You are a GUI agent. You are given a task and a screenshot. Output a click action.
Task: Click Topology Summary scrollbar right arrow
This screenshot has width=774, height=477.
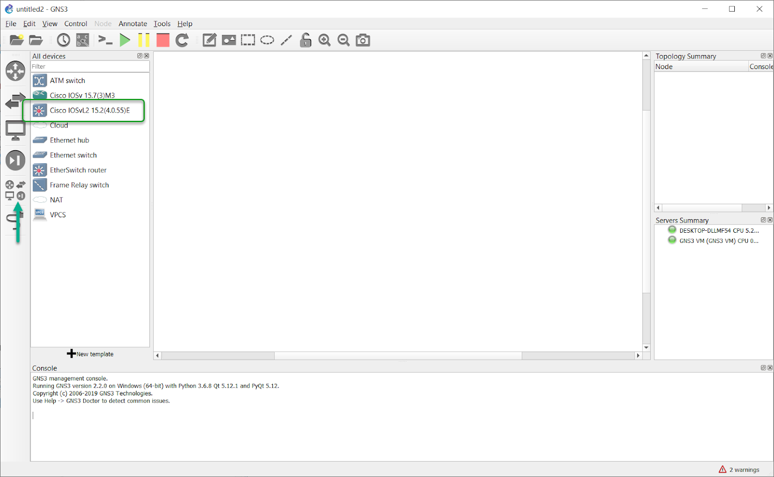pos(769,208)
